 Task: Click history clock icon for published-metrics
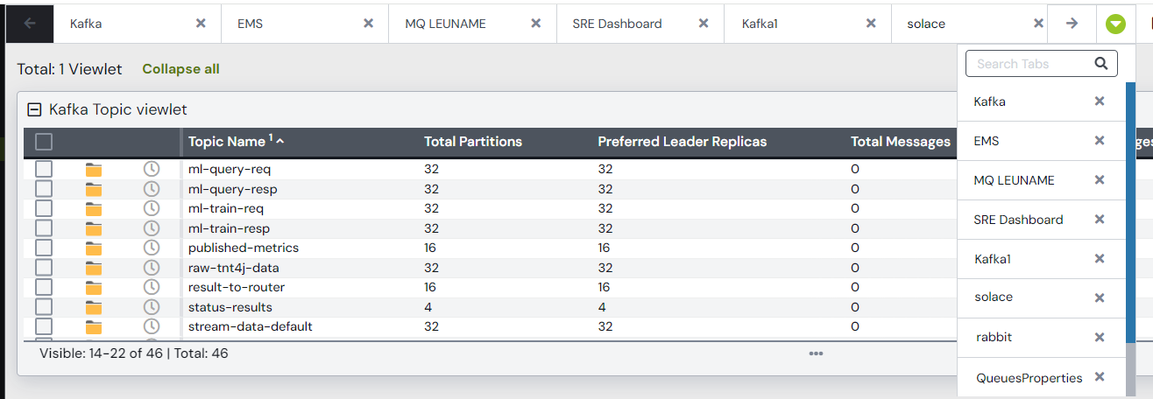[x=152, y=248]
